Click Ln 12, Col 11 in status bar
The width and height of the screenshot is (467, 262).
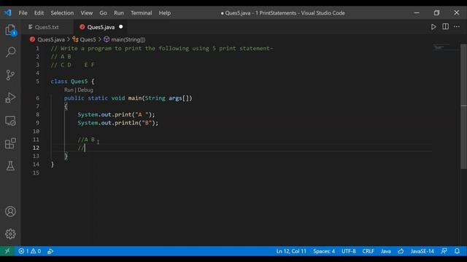pos(291,251)
